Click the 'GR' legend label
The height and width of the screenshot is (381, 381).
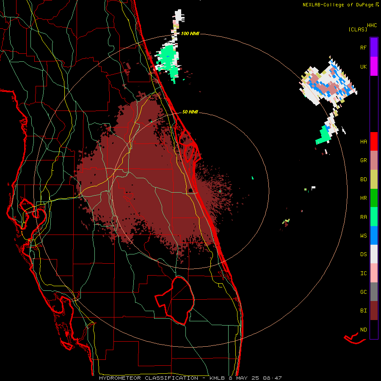(x=363, y=160)
